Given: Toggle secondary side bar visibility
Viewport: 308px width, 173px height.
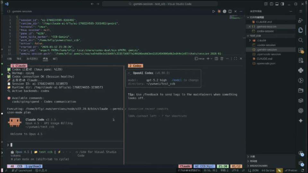Looking at the screenshot, I should coord(282,4).
